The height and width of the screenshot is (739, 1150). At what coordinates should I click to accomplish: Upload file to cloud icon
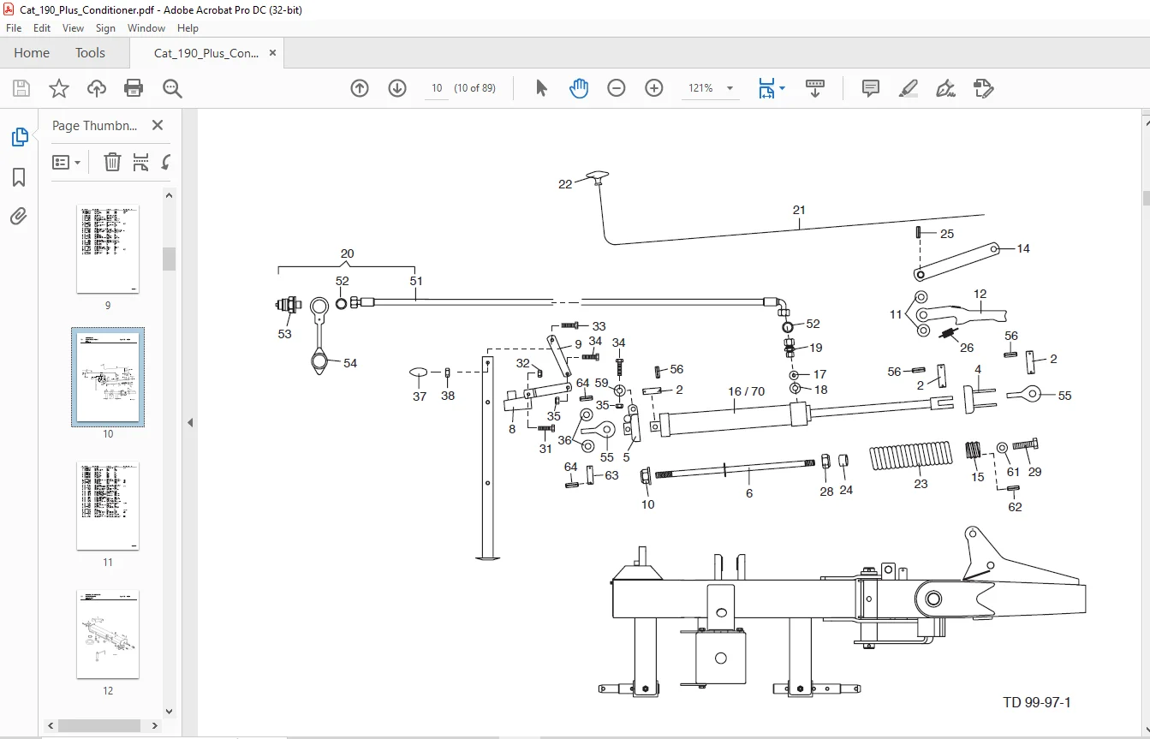(x=97, y=88)
